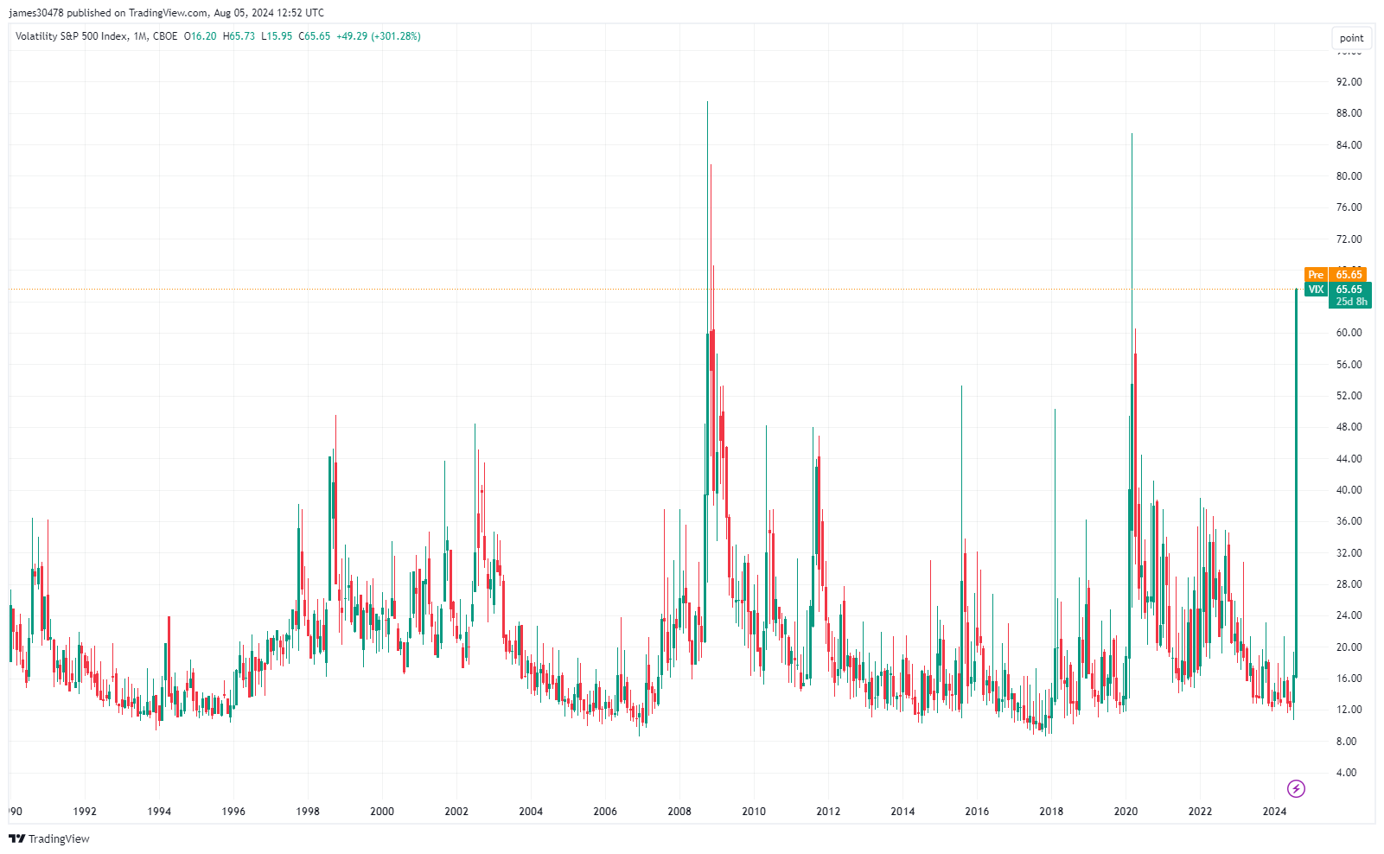This screenshot has width=1384, height=854.
Task: Click the open value 'O16.20'
Action: coord(201,36)
